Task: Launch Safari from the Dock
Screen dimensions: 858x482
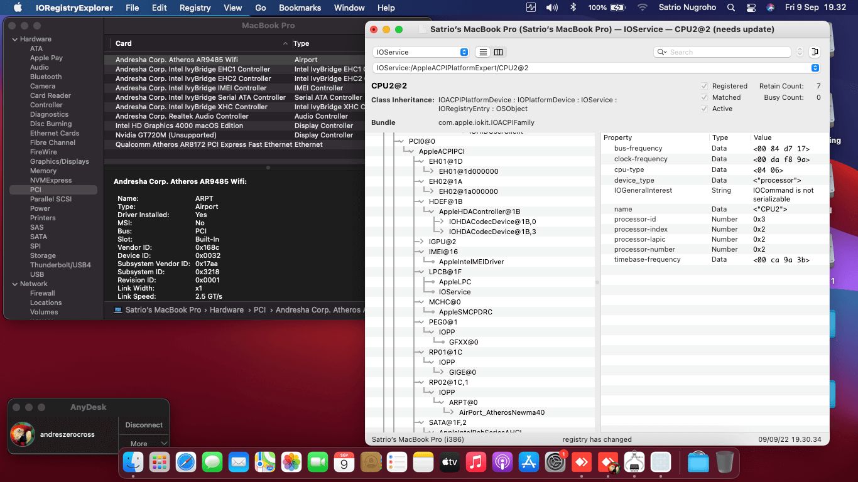Action: pos(186,463)
